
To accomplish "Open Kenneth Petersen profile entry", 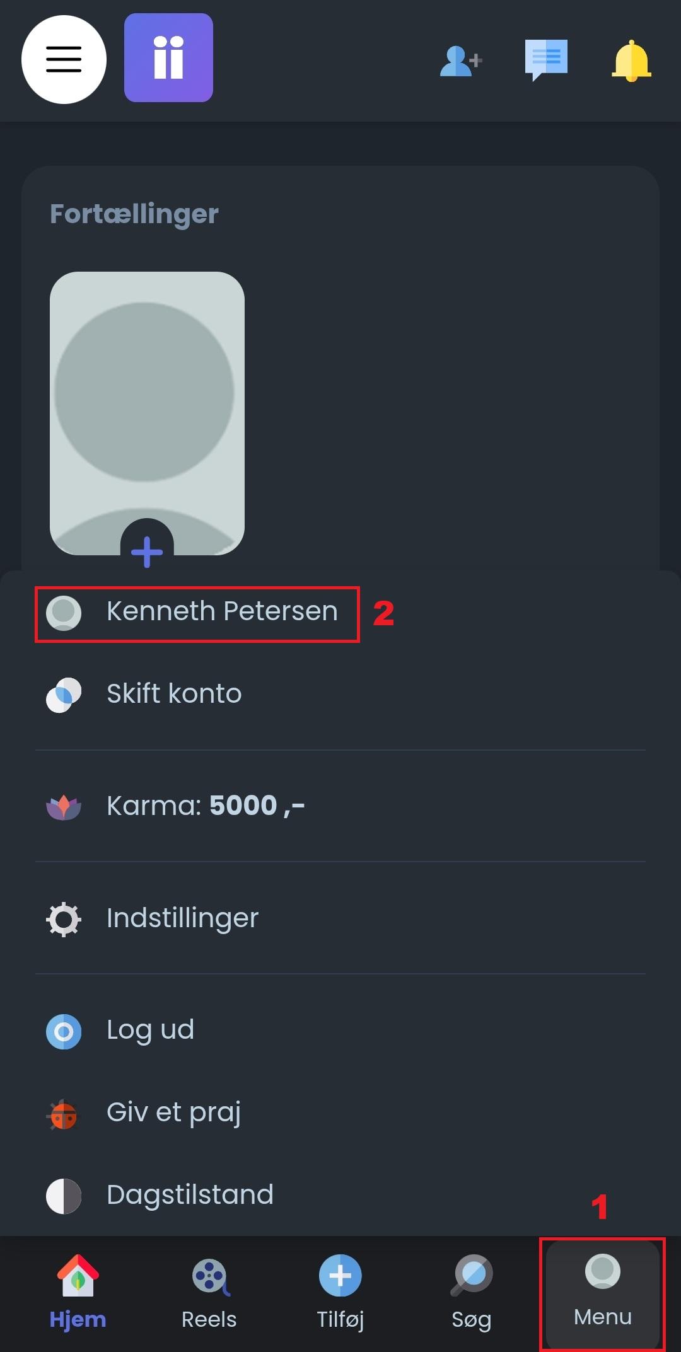I will tap(221, 612).
